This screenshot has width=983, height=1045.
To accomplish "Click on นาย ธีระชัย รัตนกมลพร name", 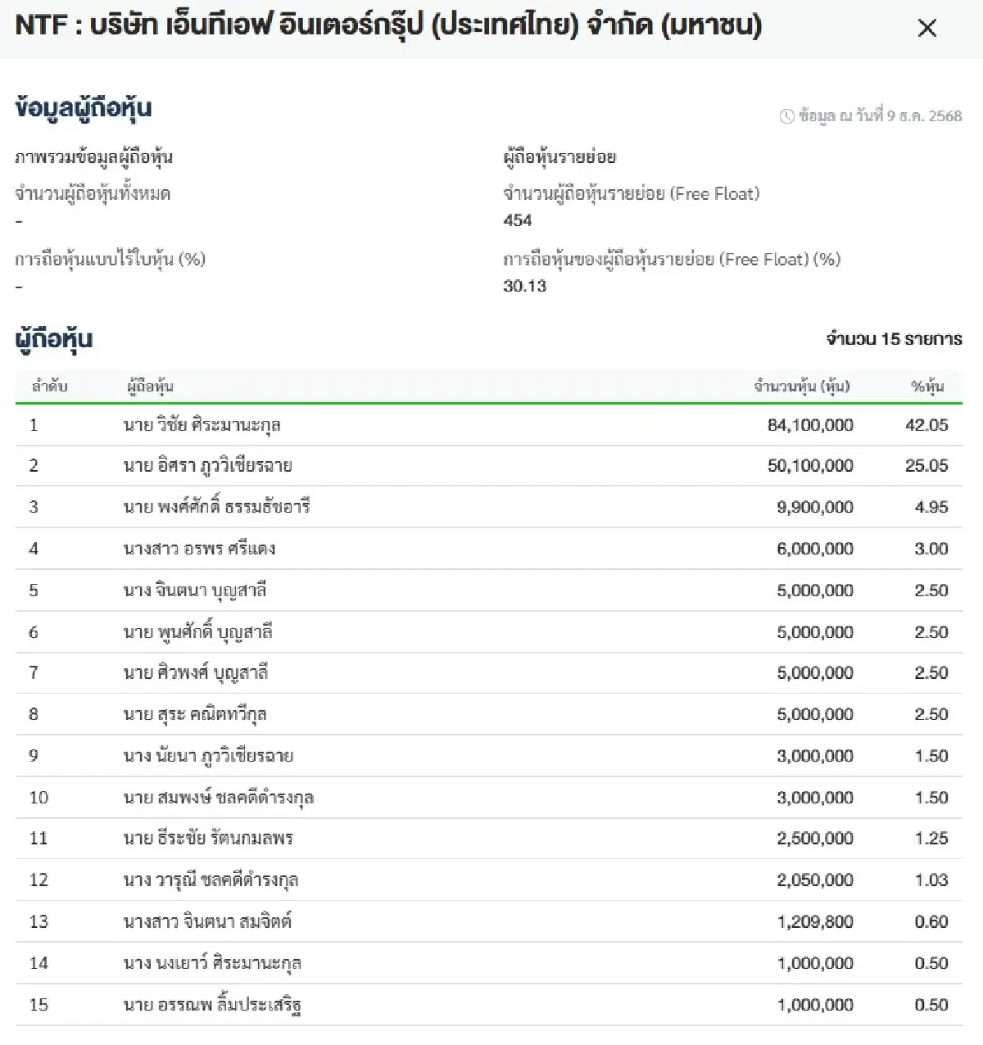I will pos(208,839).
